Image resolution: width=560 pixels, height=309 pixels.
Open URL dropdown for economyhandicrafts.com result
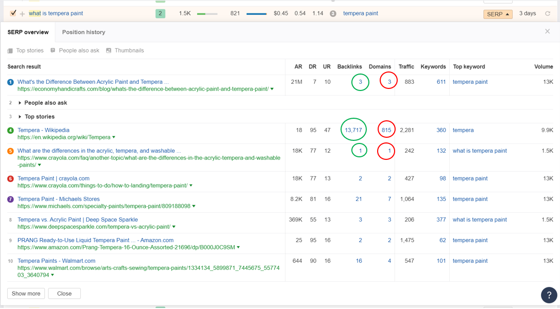click(272, 89)
